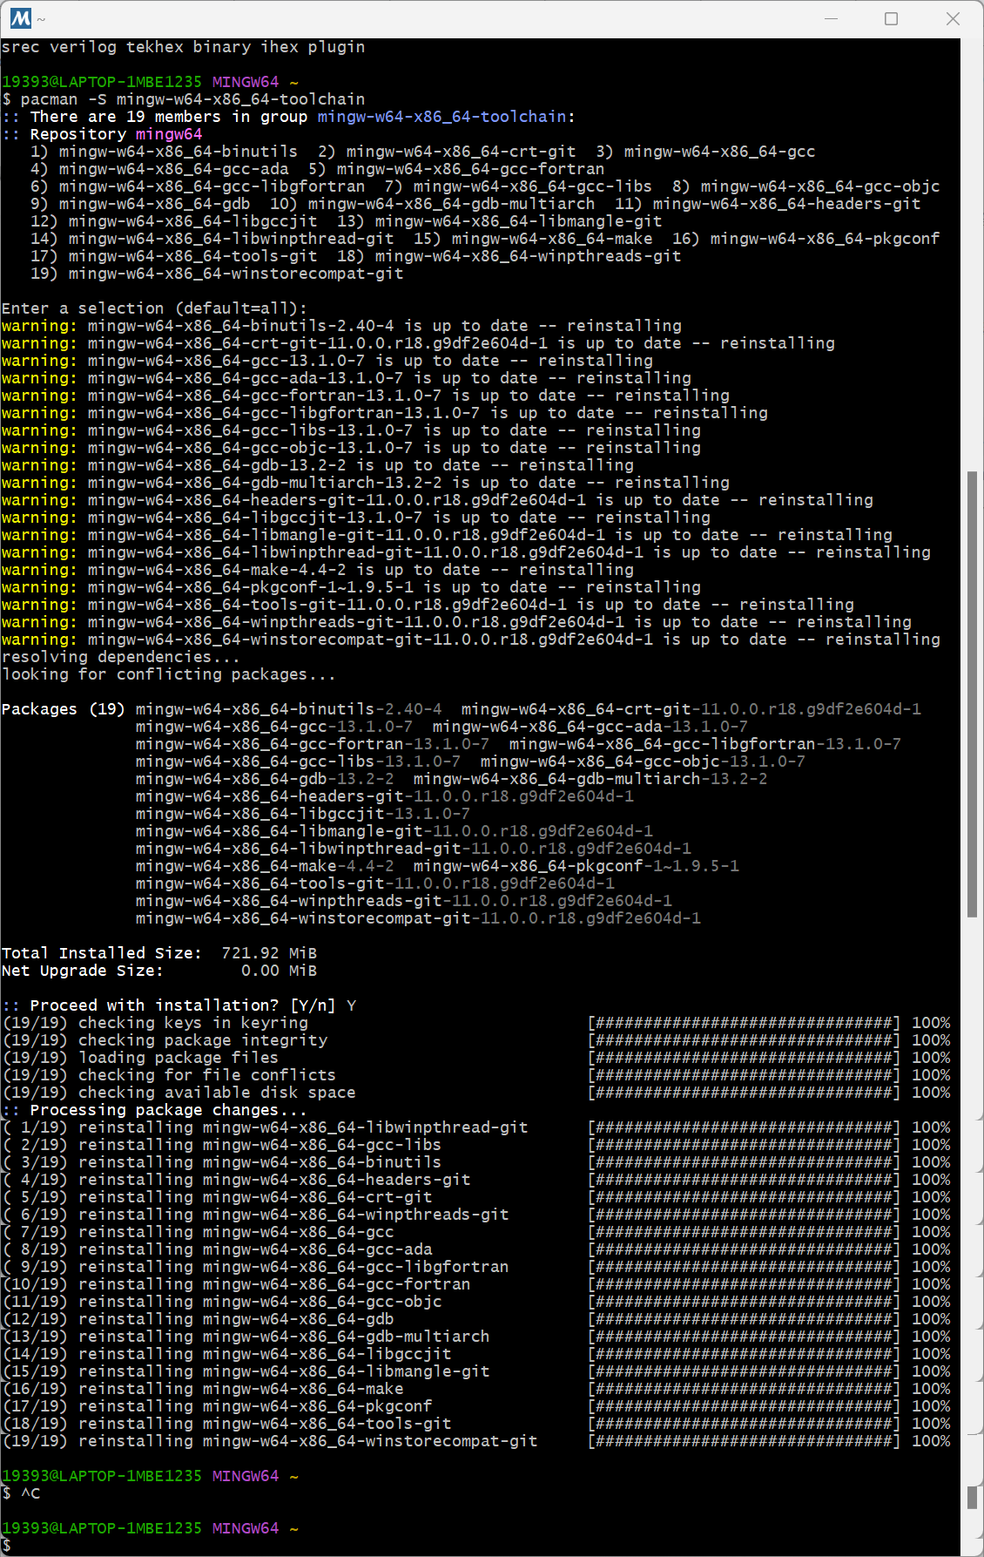Click progress bar for reinstalling mingw-w64-x86_64-gdb-multiarch
This screenshot has height=1557, width=984.
pos(744,1337)
